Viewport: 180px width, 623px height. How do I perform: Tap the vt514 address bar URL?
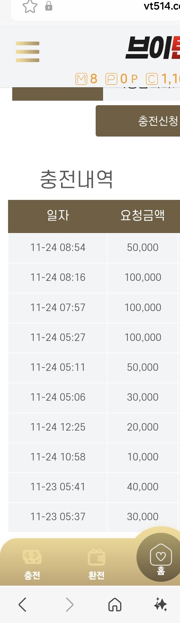162,6
